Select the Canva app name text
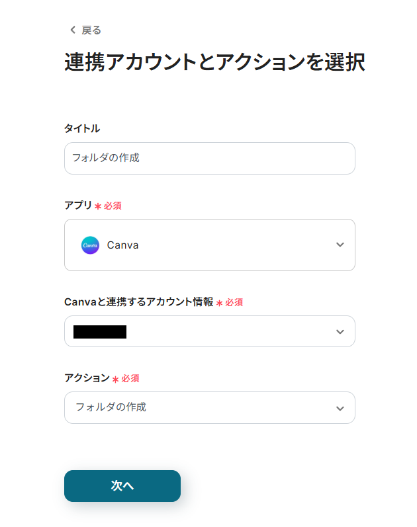Viewport: 417px width, 527px height. (122, 245)
